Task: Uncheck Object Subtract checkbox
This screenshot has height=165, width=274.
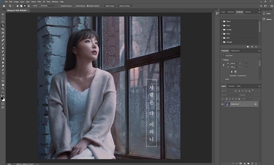Action: pos(88,6)
